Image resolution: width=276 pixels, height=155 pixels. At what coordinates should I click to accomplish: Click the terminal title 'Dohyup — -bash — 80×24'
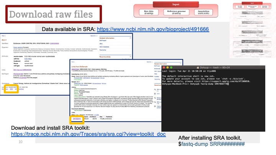click(x=215, y=67)
